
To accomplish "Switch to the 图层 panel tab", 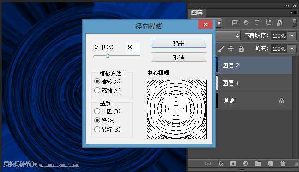I will click(x=197, y=13).
